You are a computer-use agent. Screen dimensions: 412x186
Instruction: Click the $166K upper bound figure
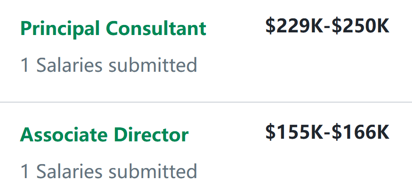click(x=360, y=132)
